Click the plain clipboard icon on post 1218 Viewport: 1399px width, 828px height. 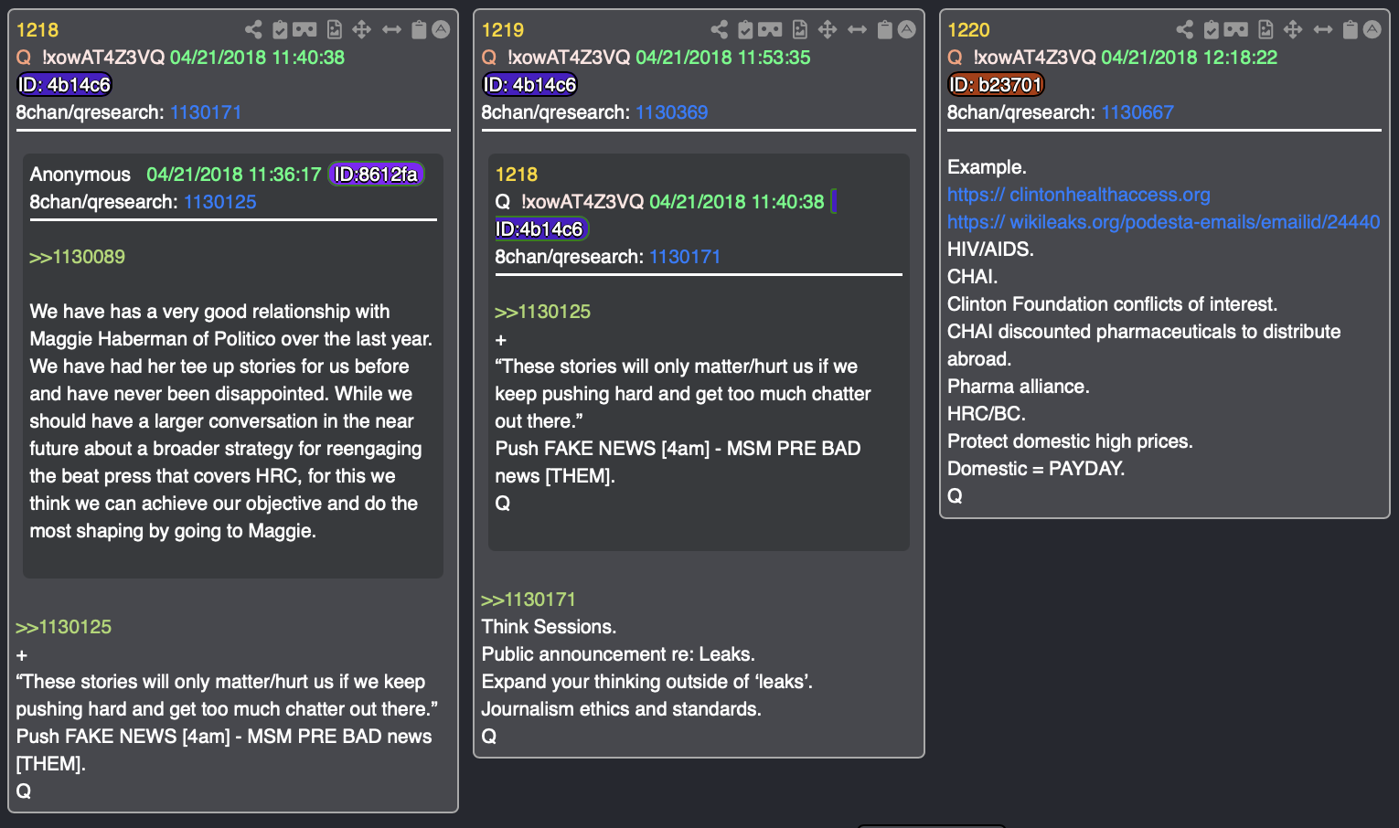tap(419, 29)
